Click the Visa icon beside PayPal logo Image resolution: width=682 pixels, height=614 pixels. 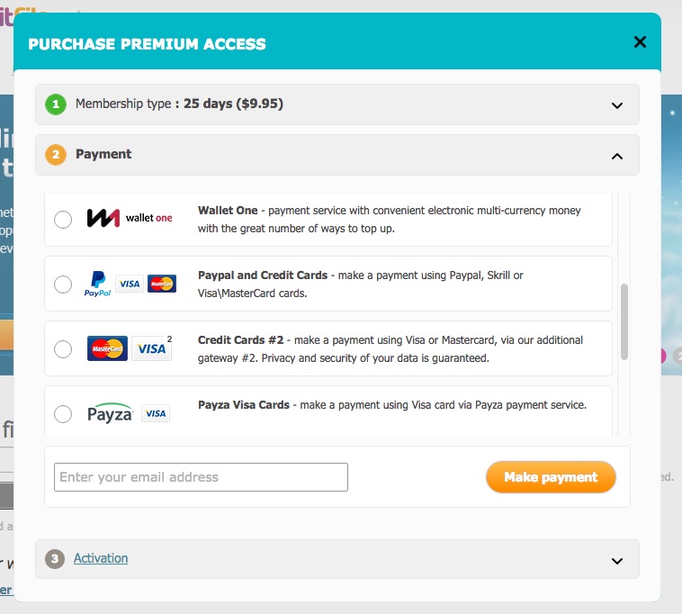[x=130, y=284]
